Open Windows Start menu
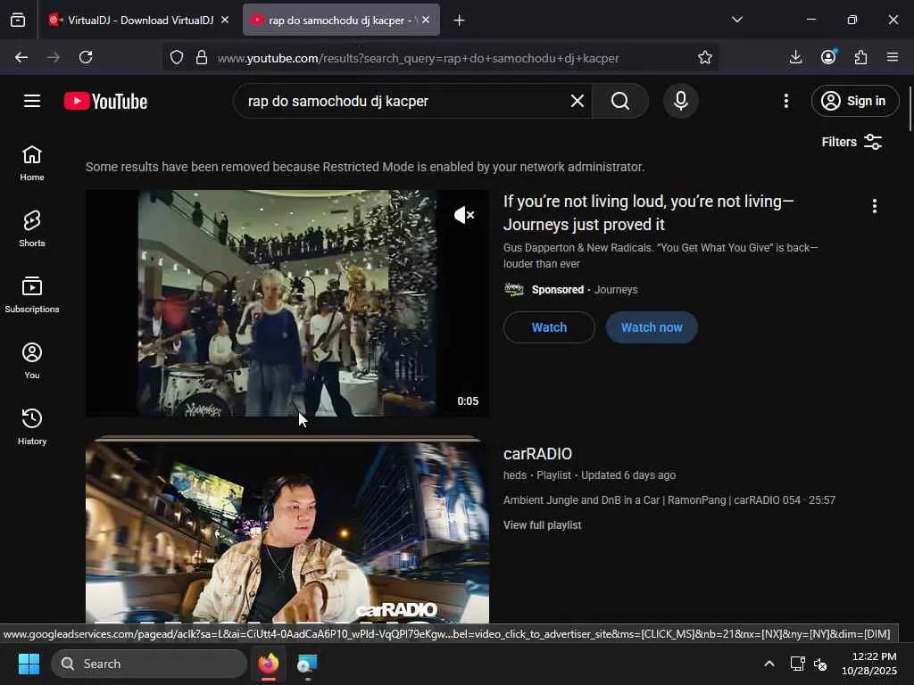914x685 pixels. pos(29,664)
